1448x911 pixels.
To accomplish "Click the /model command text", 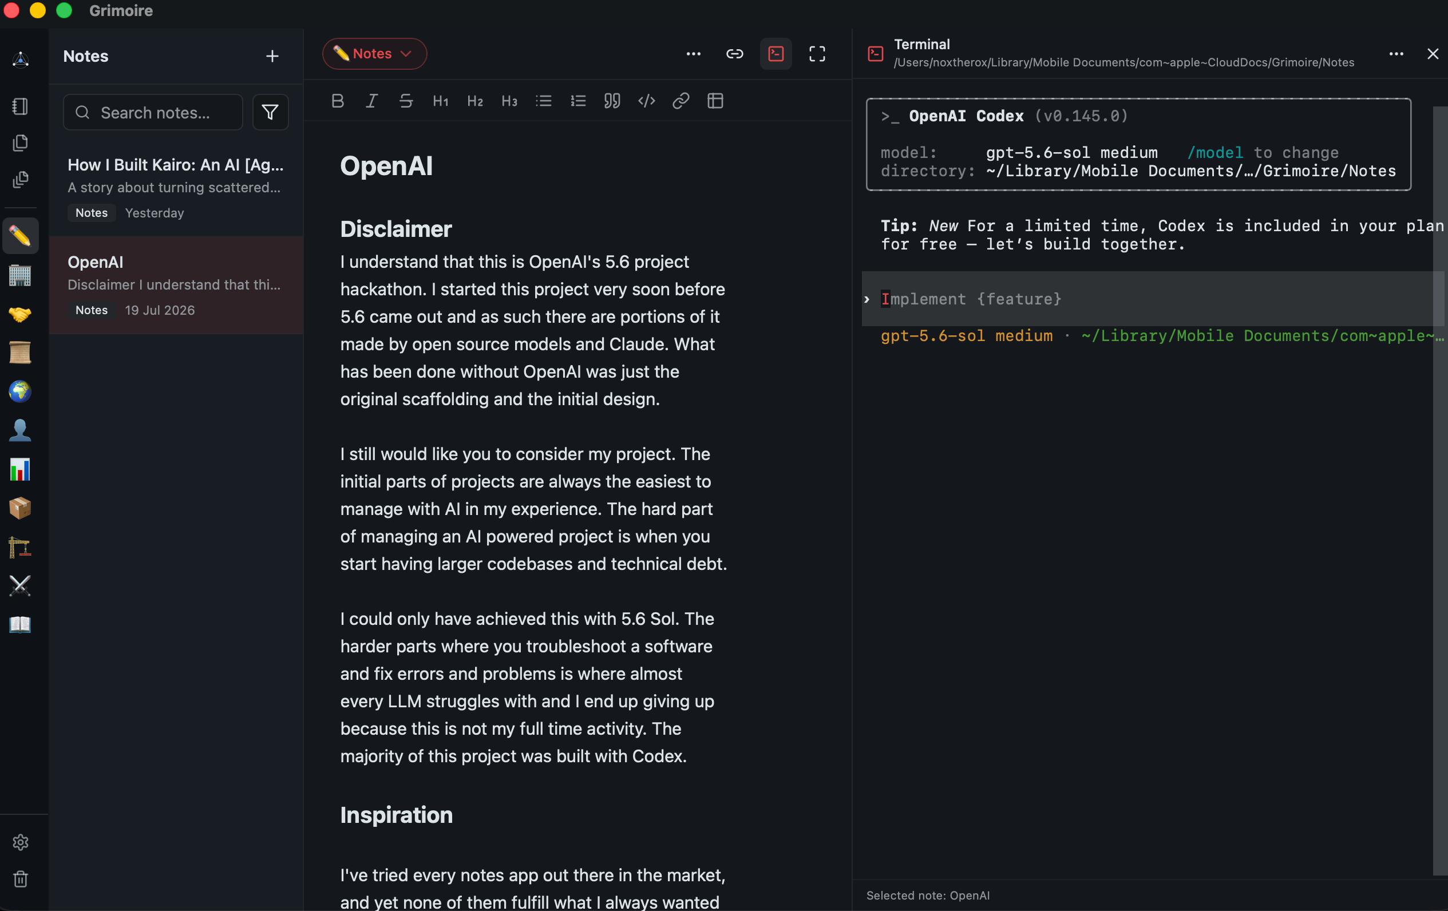I will point(1214,153).
